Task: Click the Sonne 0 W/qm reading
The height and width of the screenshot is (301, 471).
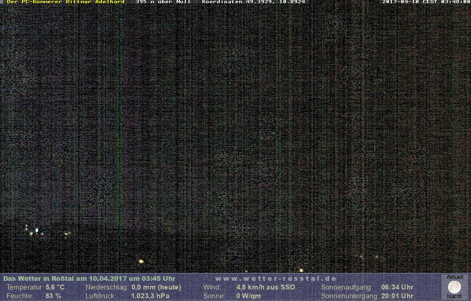Action: pos(248,296)
